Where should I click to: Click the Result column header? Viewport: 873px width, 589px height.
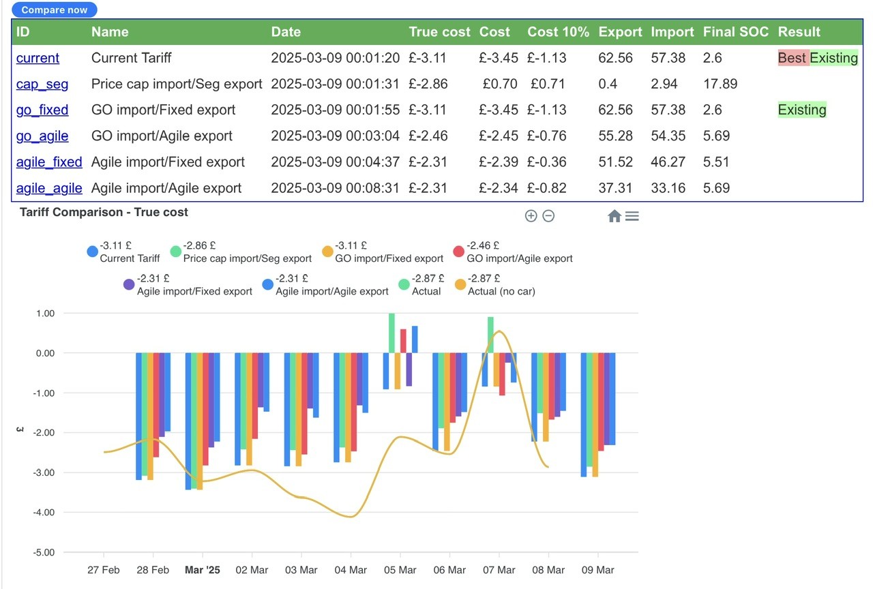tap(799, 32)
